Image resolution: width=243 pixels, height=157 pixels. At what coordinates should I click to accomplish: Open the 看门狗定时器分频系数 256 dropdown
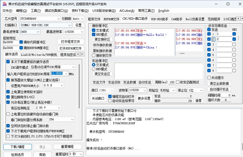pyautogui.click(x=72, y=119)
